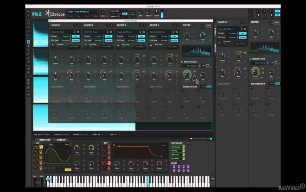306x192 pixels.
Task: Click Sample 1 Gain knob
Action: [71, 75]
